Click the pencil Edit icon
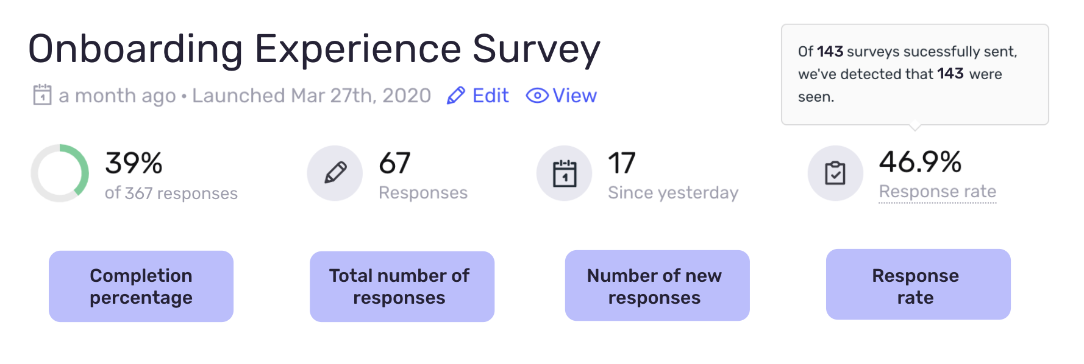 point(456,96)
